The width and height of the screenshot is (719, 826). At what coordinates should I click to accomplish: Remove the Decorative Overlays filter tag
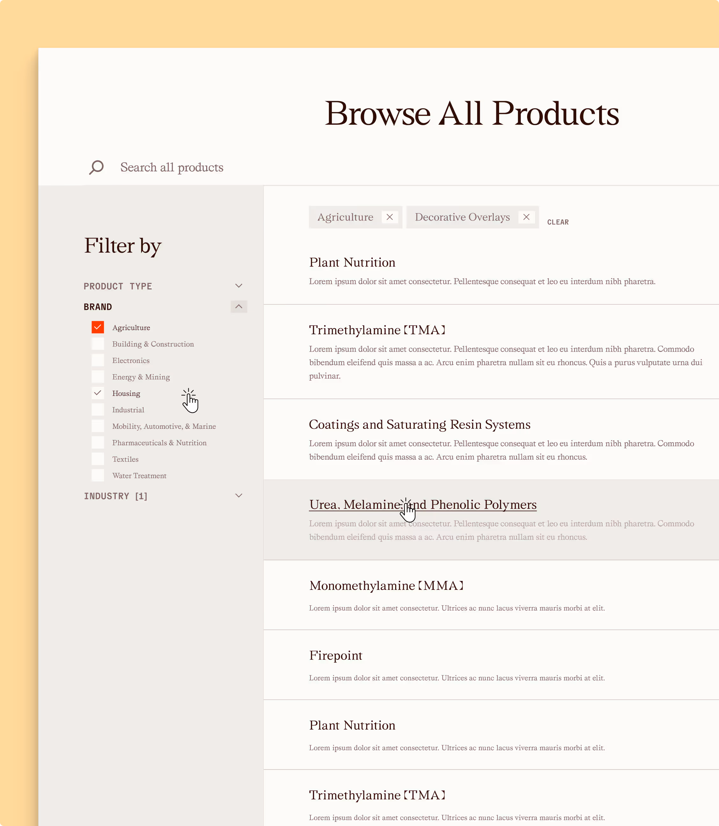[526, 217]
